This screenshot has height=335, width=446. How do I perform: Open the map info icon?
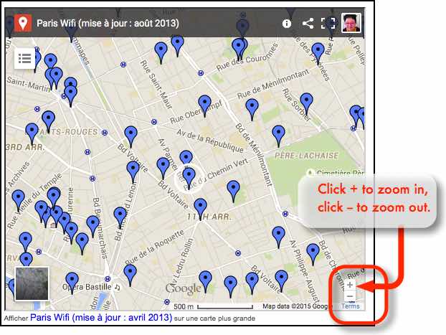[287, 24]
